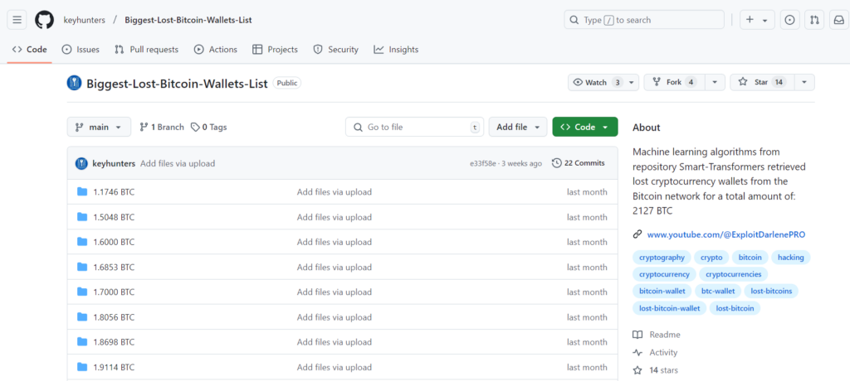850x381 pixels.
Task: Click folder icon for 1.8698 BTC
Action: tap(82, 341)
